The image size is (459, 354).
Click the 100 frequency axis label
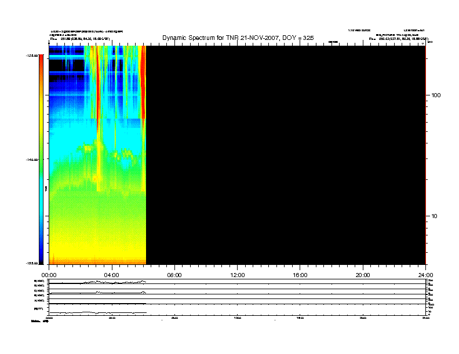[x=436, y=95]
